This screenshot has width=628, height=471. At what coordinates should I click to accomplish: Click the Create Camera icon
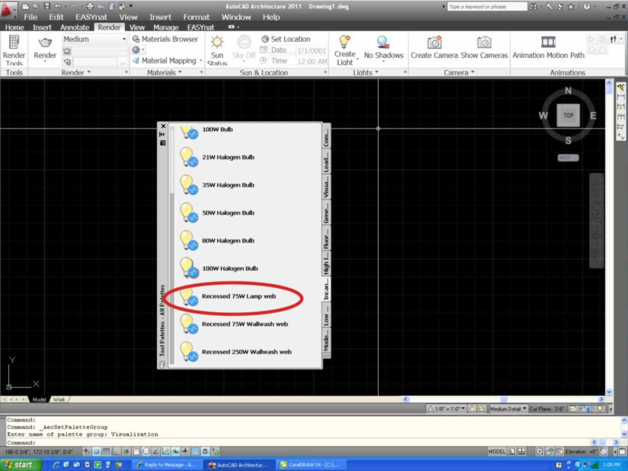click(x=434, y=42)
